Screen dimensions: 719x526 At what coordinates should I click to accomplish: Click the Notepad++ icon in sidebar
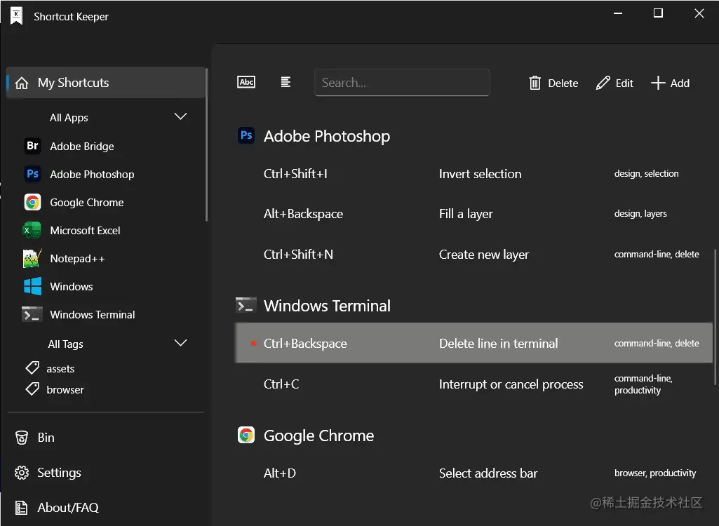32,258
